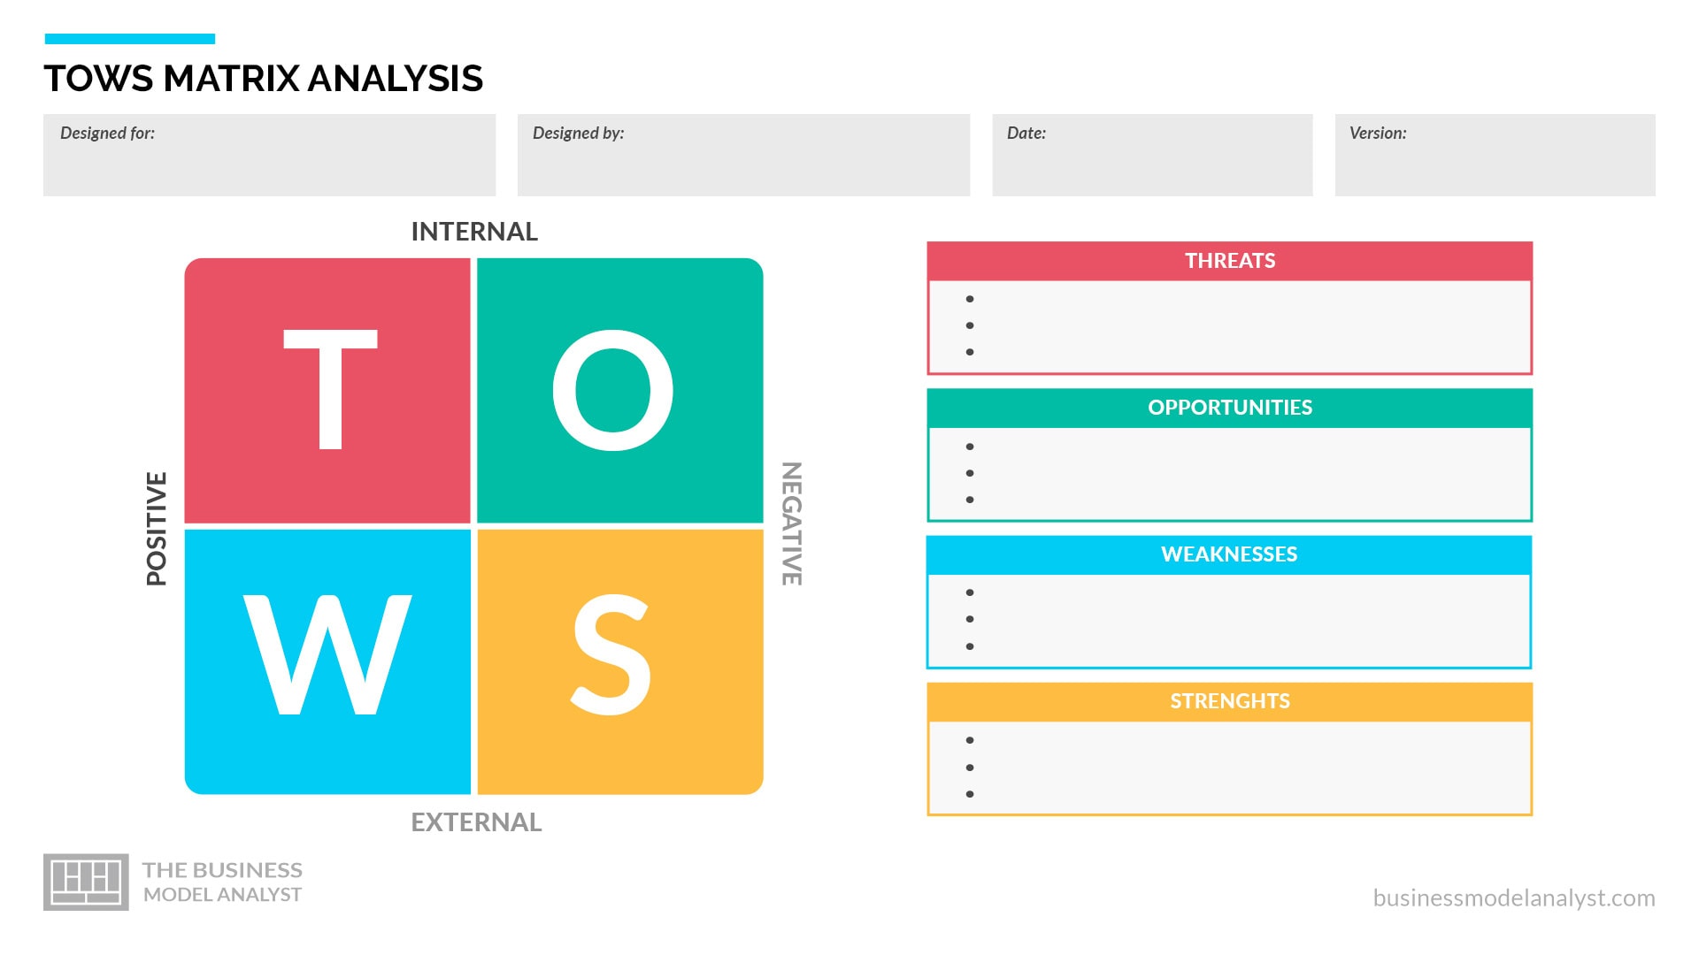Click the Designed for input field
This screenshot has width=1699, height=955.
pos(269,156)
